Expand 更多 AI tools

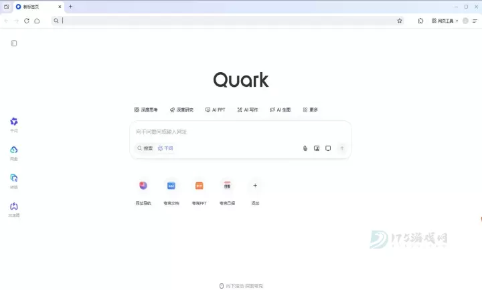[x=310, y=110]
